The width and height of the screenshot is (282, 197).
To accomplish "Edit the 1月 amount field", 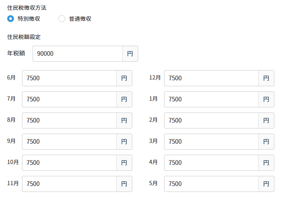I will [x=211, y=99].
